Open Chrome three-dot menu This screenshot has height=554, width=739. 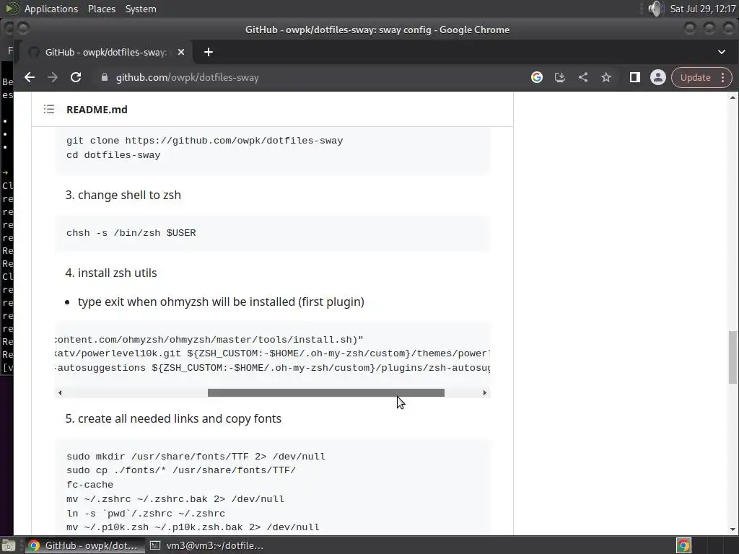click(x=723, y=78)
